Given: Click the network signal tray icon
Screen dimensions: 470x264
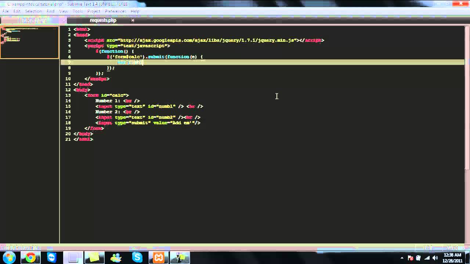Looking at the screenshot, I should [427, 258].
